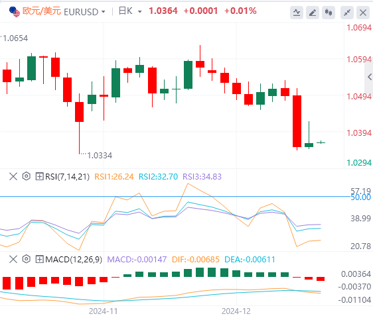Expand the right side panel arrow
Image resolution: width=373 pixels, height=318 pixels.
369,77
